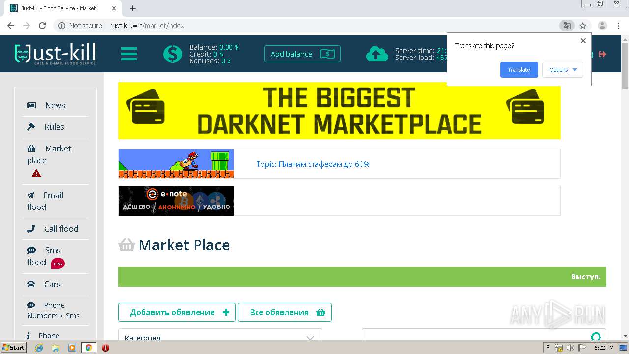Open the hamburger navigation menu icon
Screen dimensions: 629x354
coord(129,54)
